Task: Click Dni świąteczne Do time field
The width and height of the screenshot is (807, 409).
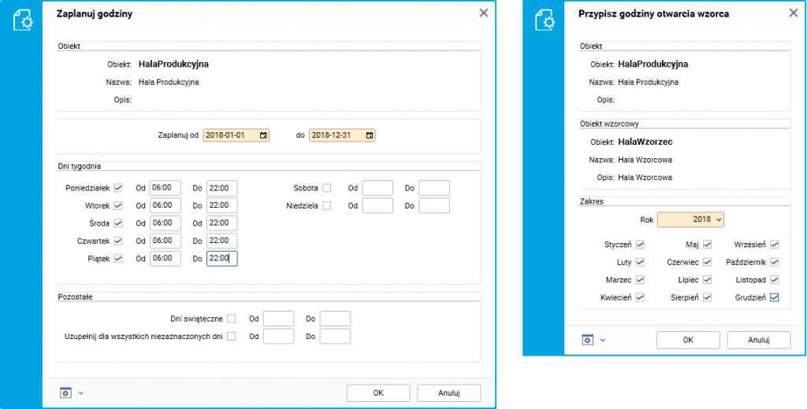Action: pos(335,319)
